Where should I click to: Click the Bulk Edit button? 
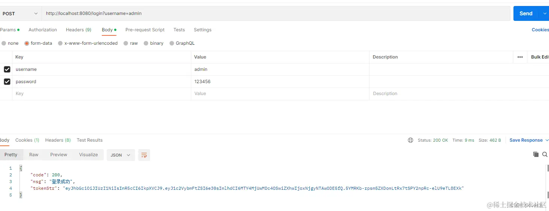(540, 57)
